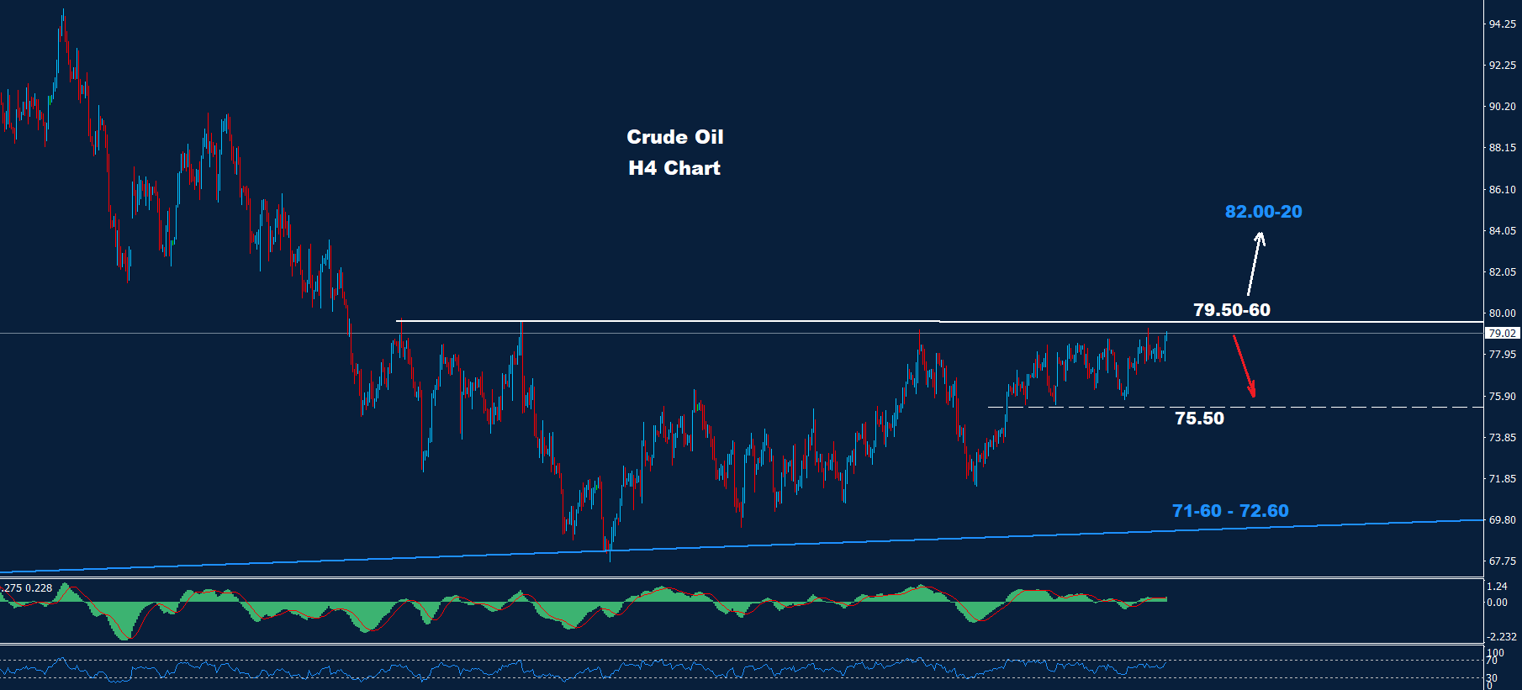Click the blue 82.00-20 target label
Image resolution: width=1522 pixels, height=690 pixels.
pos(1263,212)
